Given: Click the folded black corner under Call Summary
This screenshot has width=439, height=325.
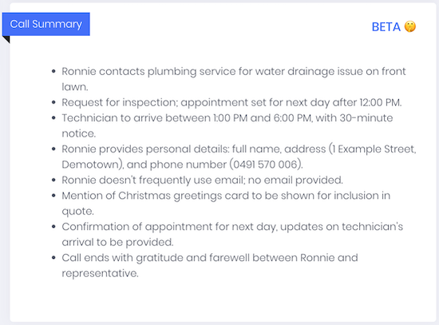Looking at the screenshot, I should tap(6, 39).
